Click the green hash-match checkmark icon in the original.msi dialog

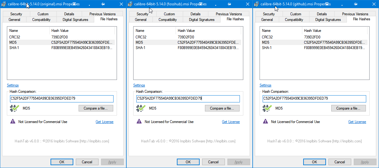click(x=14, y=108)
